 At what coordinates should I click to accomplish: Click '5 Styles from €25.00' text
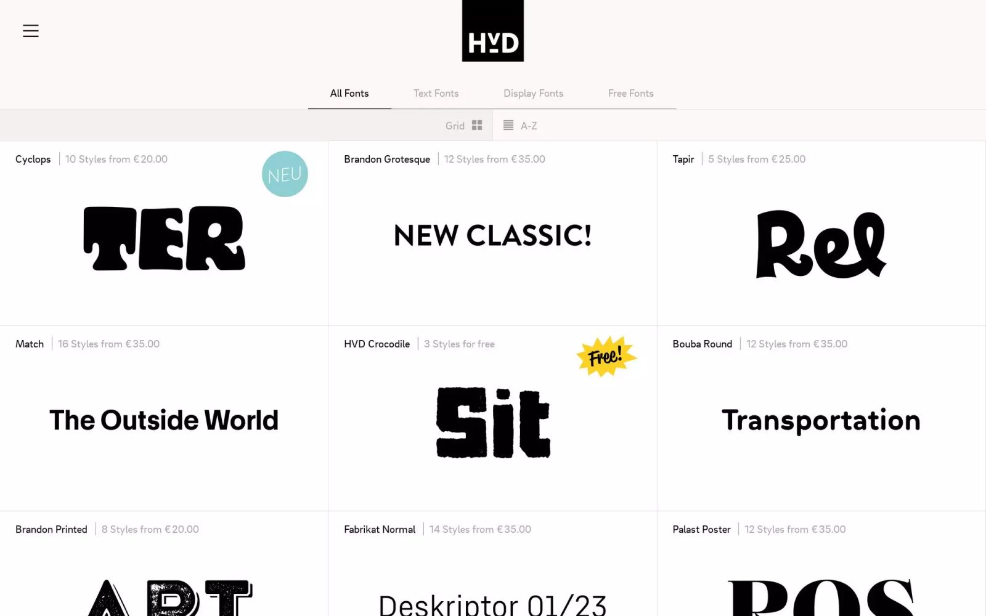coord(757,160)
